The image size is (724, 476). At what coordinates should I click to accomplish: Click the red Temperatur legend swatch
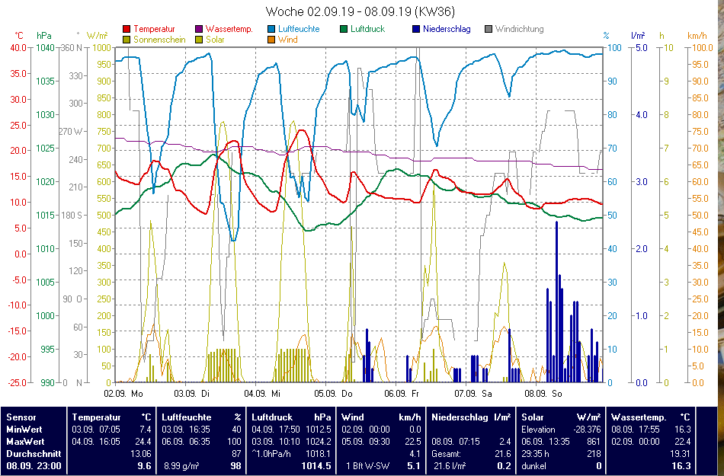click(127, 29)
